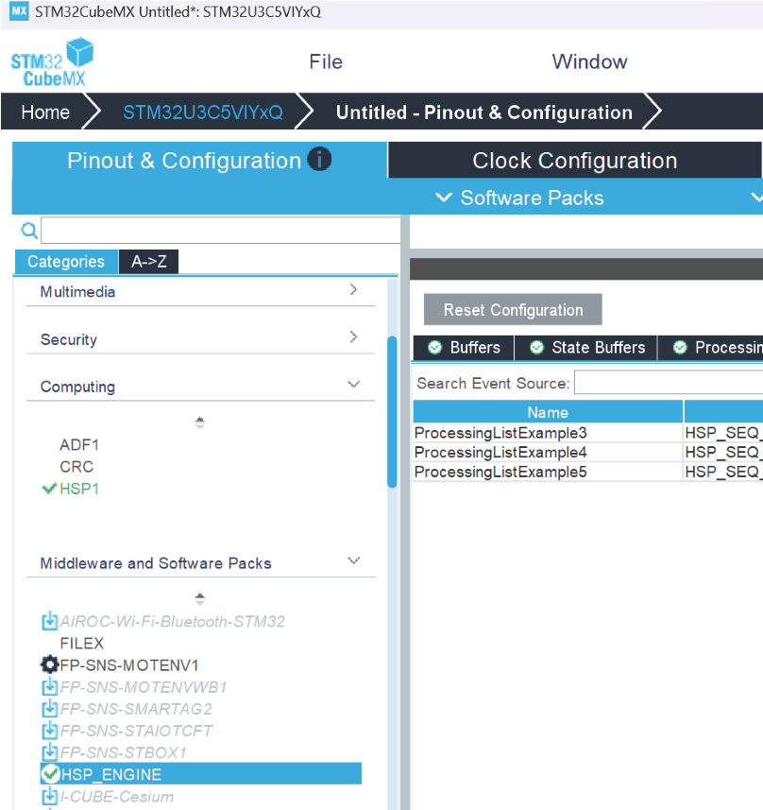Click Untitled - Pinout & Configuration breadcrumb
The width and height of the screenshot is (763, 810).
(484, 112)
